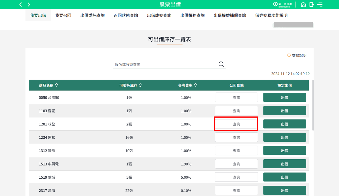Click the search magnifier icon
Screen dimensions: 339x196
[221, 64]
